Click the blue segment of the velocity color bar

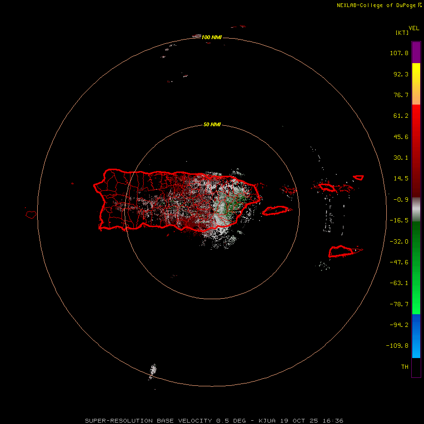pyautogui.click(x=416, y=336)
